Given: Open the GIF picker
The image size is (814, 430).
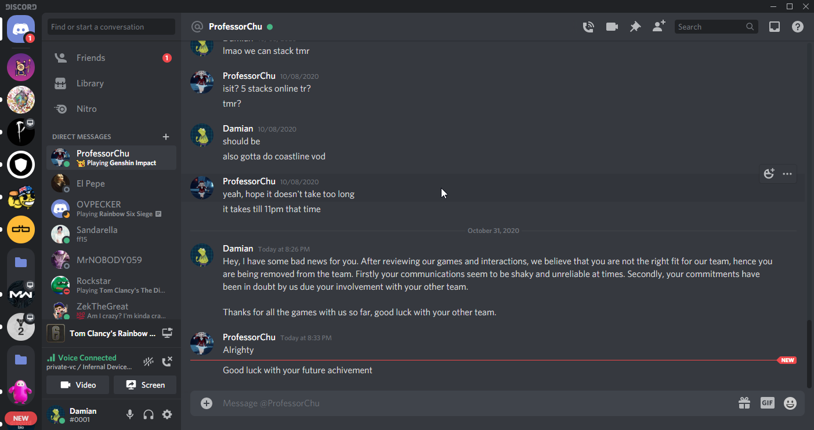Looking at the screenshot, I should pos(767,403).
